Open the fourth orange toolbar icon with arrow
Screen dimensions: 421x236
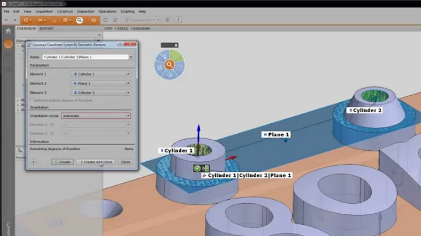(x=66, y=20)
